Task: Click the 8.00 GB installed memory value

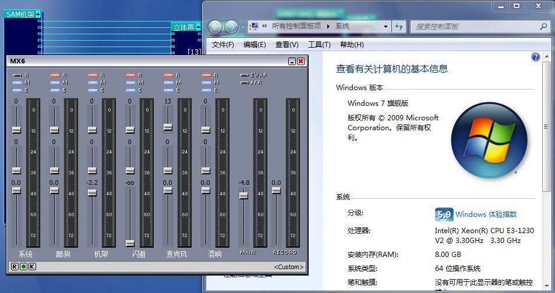Action: click(x=448, y=255)
